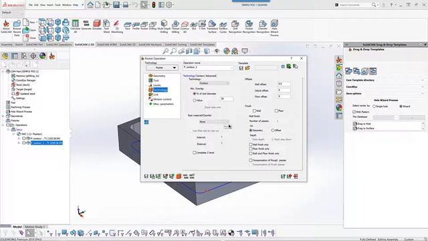Click Exit icon at dialog bottom right
The width and height of the screenshot is (428, 241).
tap(296, 176)
